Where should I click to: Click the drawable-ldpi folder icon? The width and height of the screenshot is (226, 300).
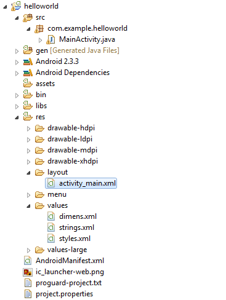pyautogui.click(x=39, y=140)
